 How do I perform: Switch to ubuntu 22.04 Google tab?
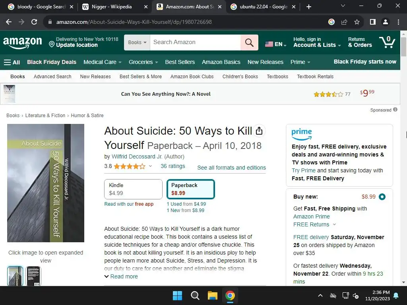click(263, 7)
